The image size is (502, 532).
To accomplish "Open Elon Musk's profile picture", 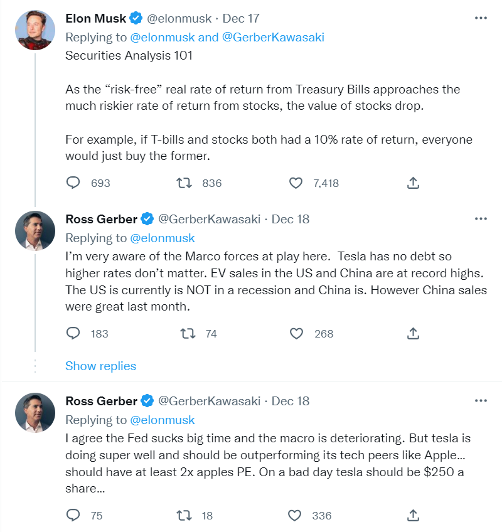I will (35, 29).
